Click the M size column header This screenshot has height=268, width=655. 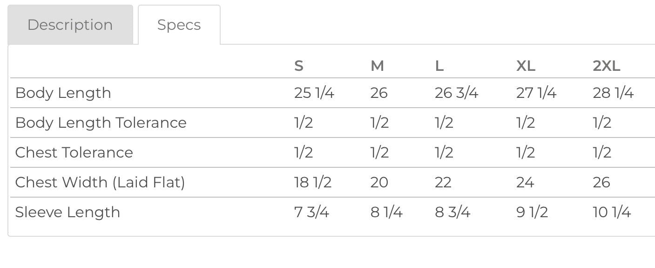[377, 66]
